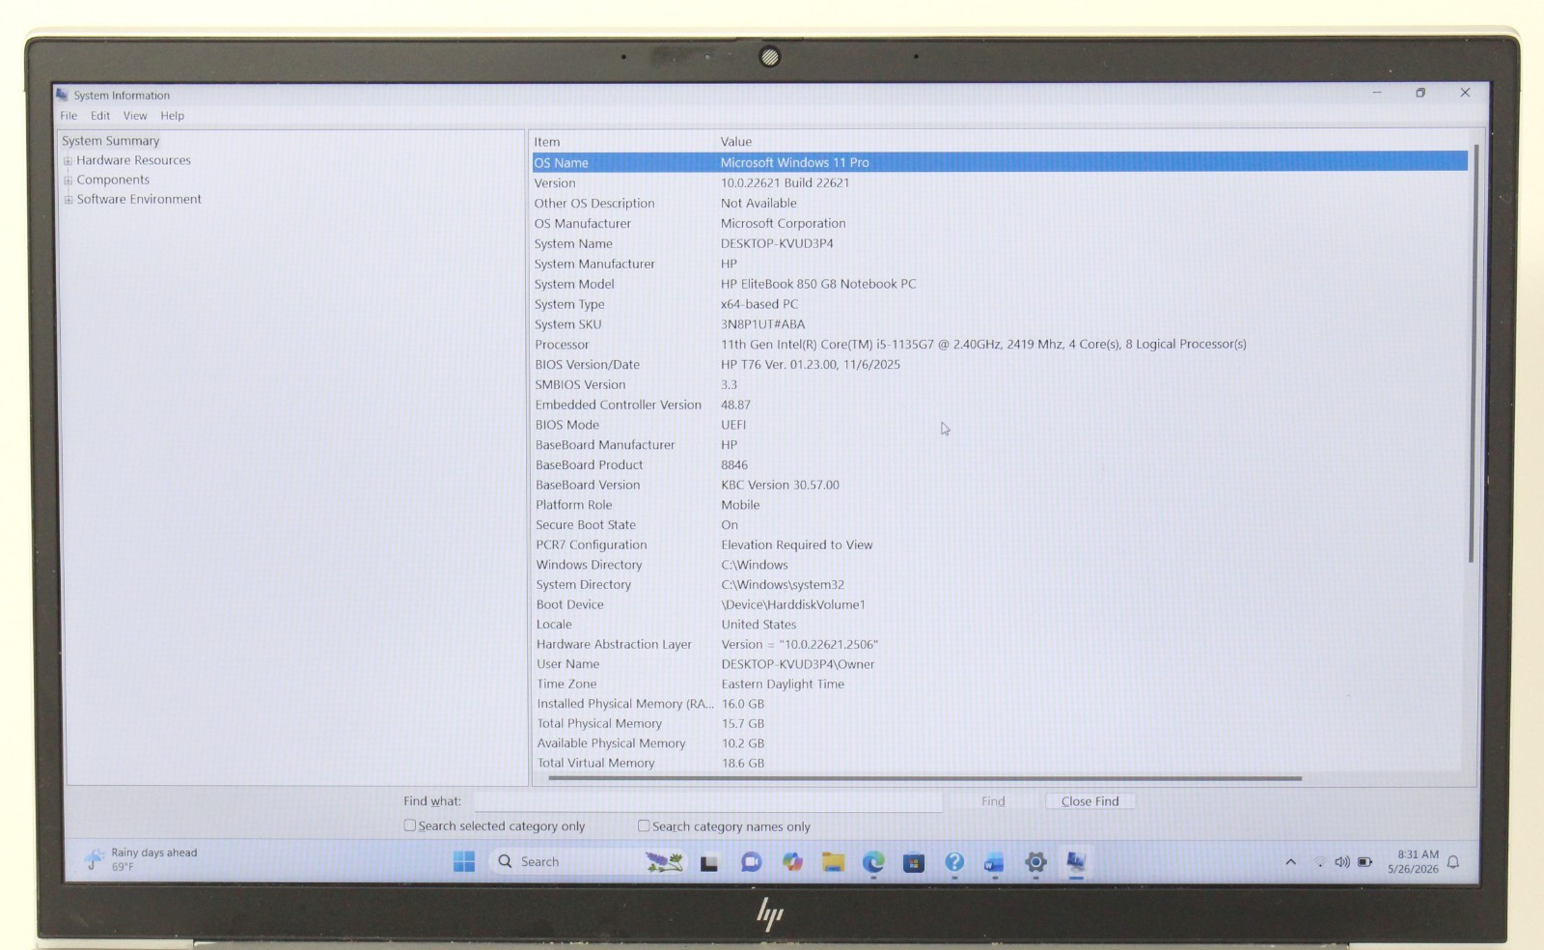Viewport: 1544px width, 950px height.
Task: Select System Summary in the tree
Action: coord(111,141)
